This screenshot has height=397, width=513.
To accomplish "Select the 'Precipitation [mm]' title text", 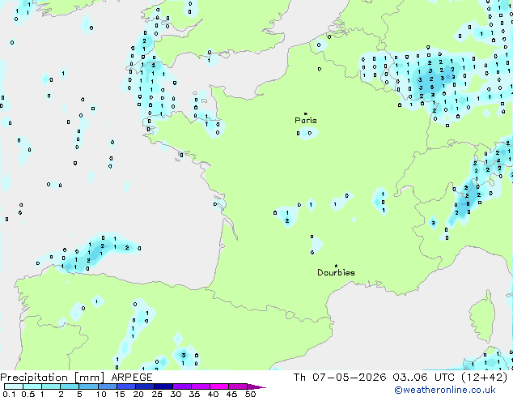I will 53,378.
